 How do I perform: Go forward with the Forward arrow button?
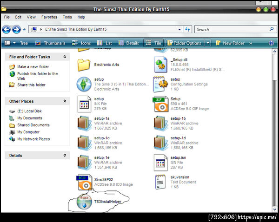click(x=16, y=29)
